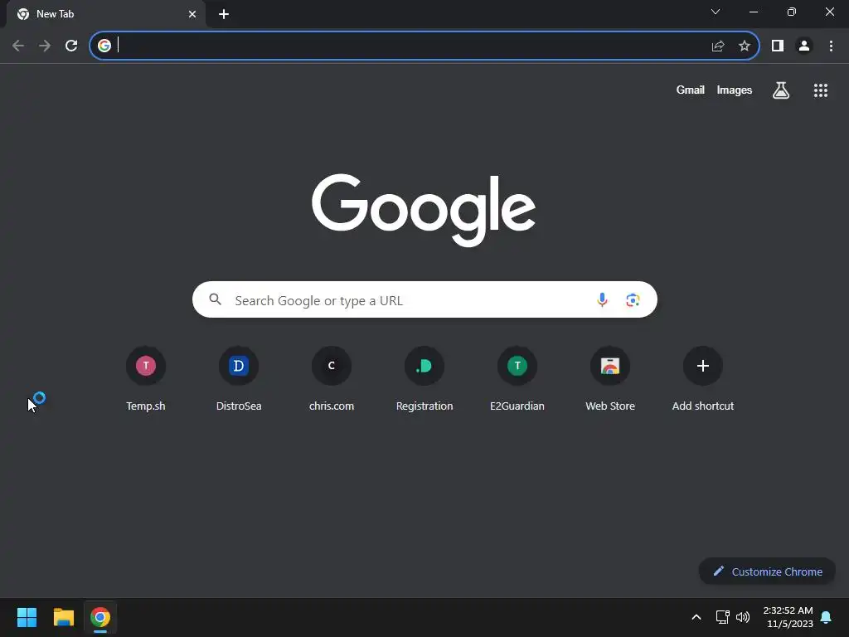This screenshot has height=637, width=849.
Task: Open the Web Store shortcut
Action: (x=610, y=379)
